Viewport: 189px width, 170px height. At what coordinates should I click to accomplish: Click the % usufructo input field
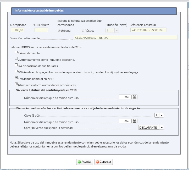pos(41,30)
